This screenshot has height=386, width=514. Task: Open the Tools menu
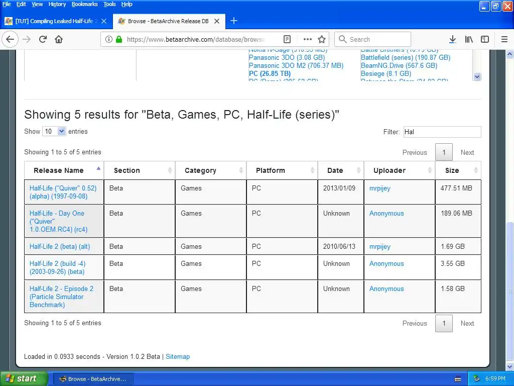pos(109,4)
